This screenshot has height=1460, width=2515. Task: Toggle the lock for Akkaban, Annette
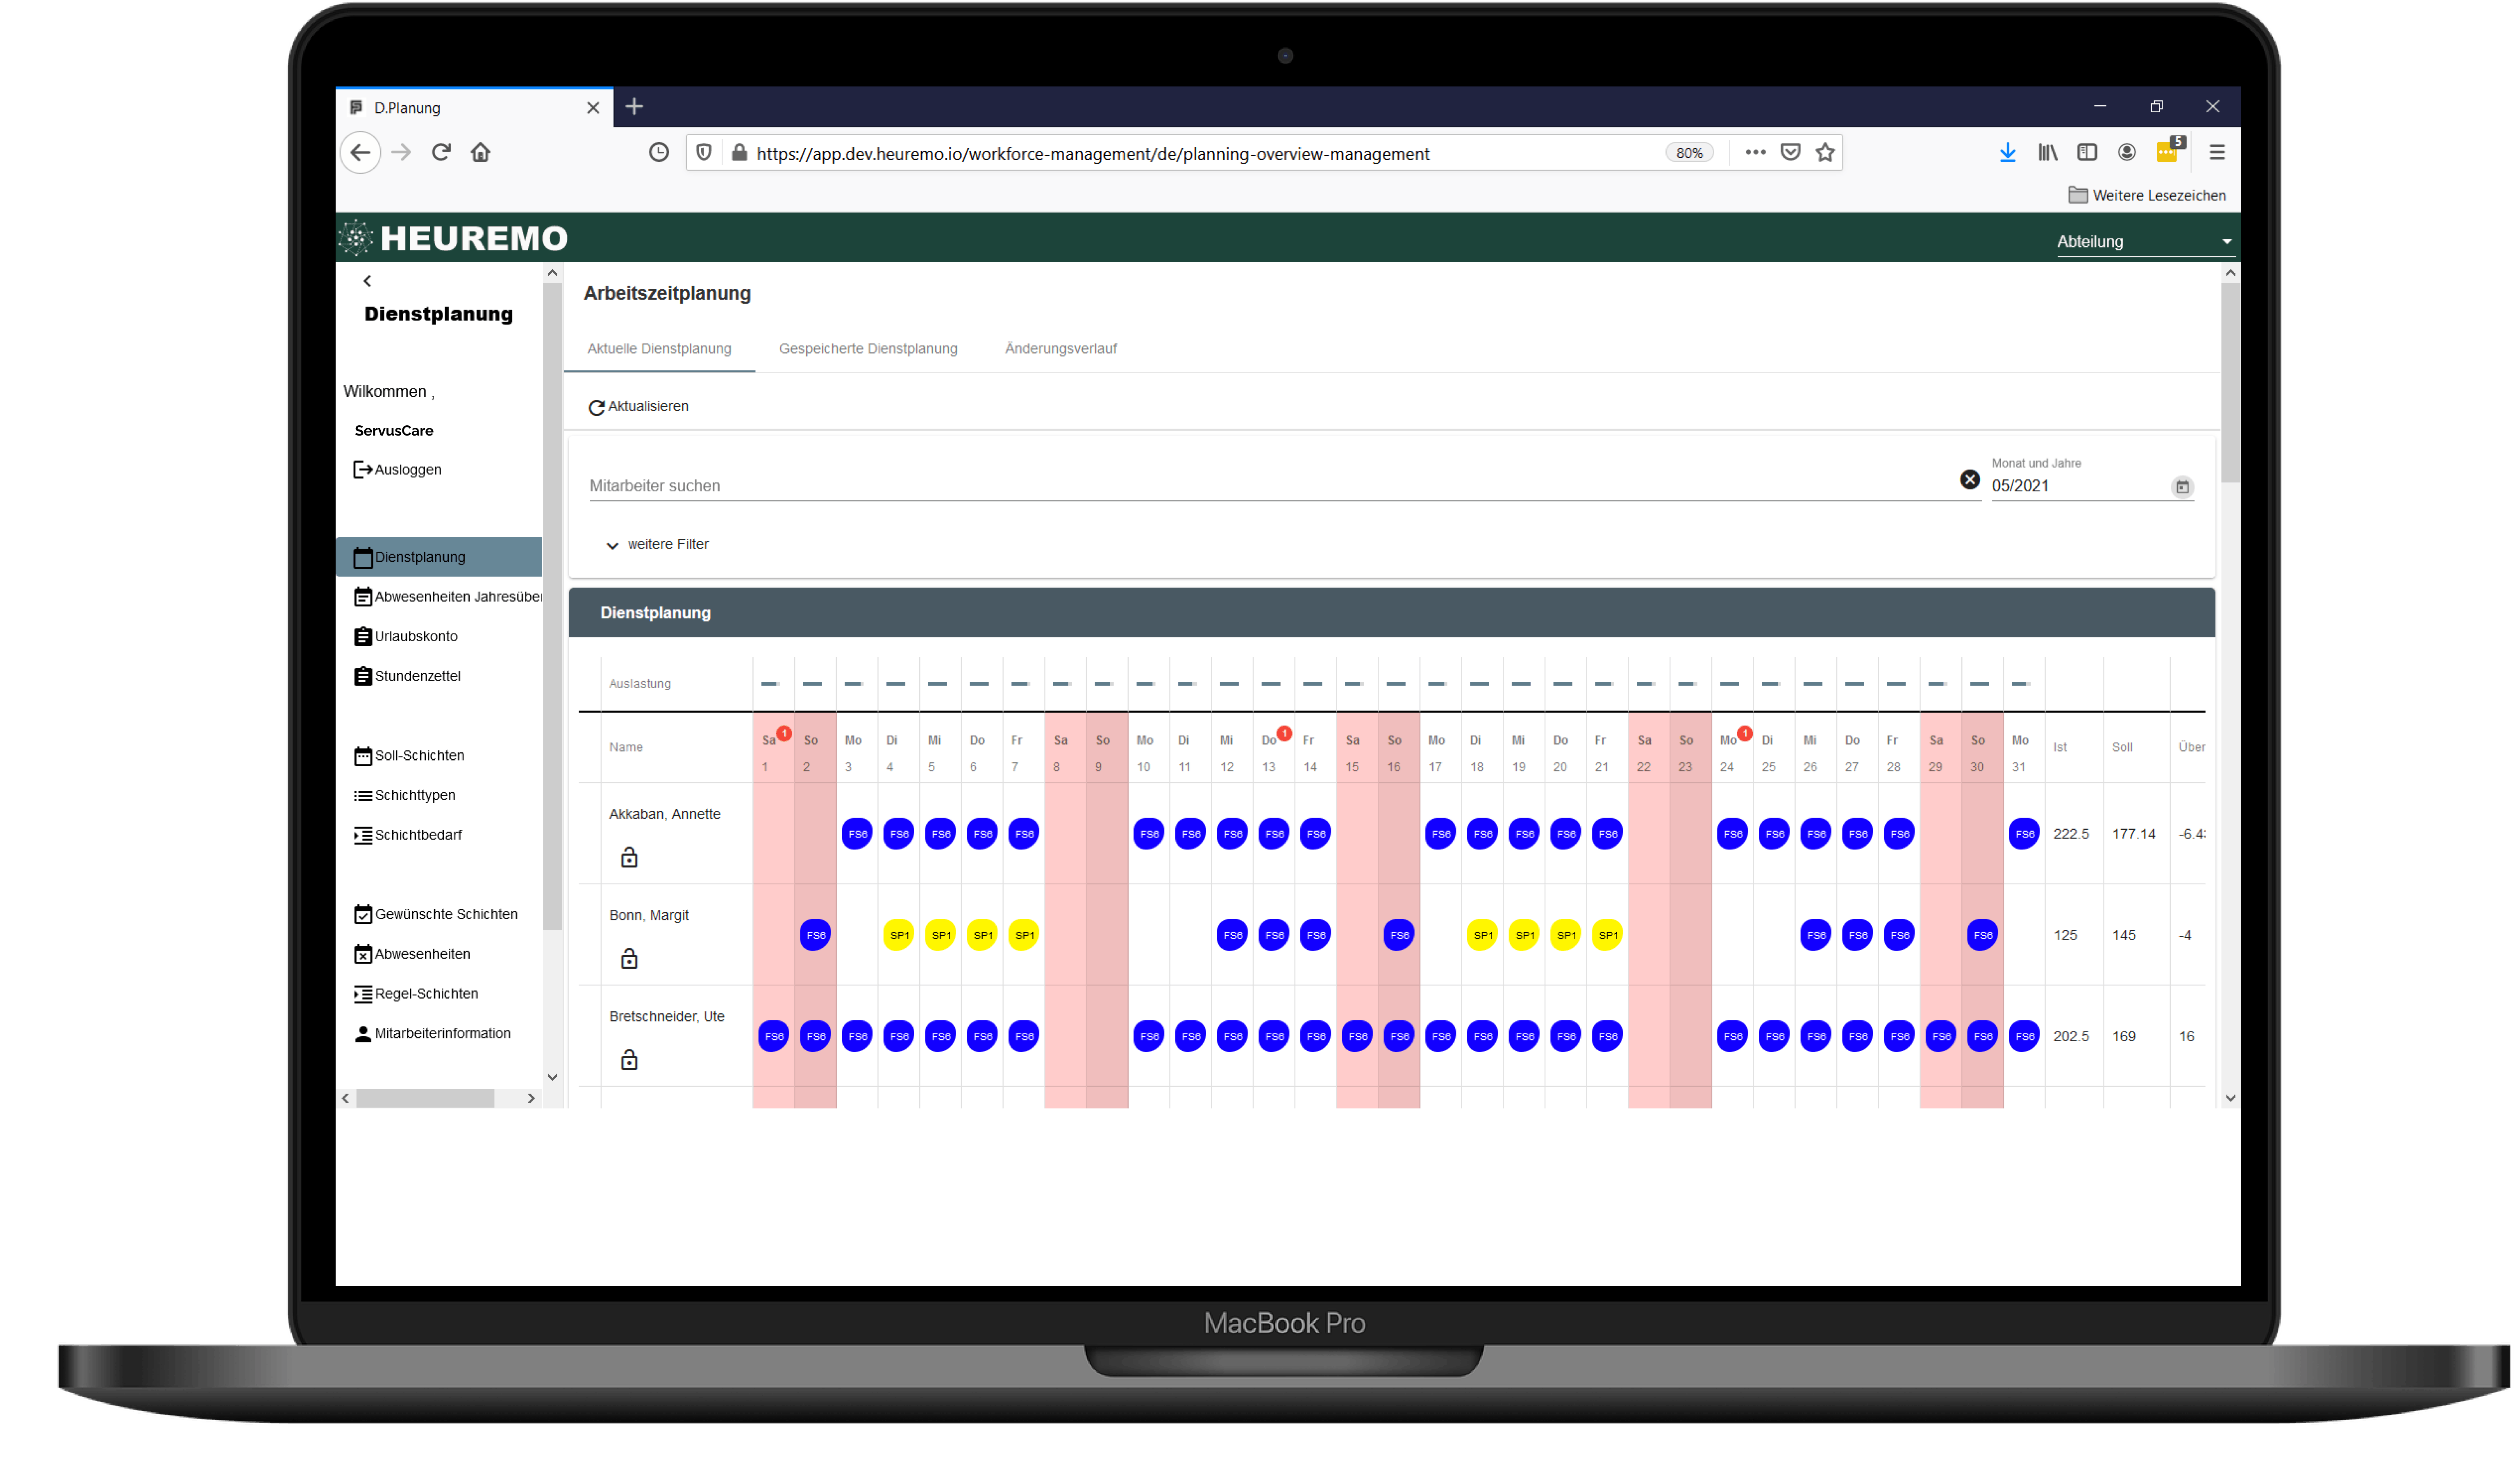click(x=629, y=857)
